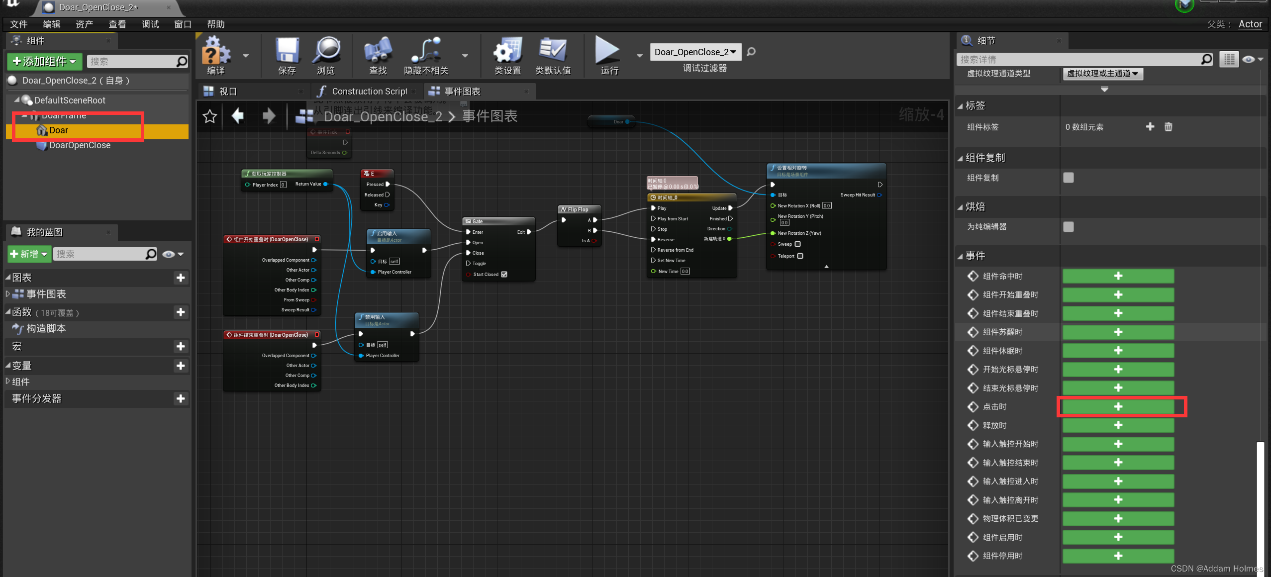Add new event dispatcher plus icon

(181, 398)
